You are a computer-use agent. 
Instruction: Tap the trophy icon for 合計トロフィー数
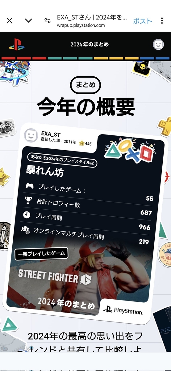pos(28,200)
